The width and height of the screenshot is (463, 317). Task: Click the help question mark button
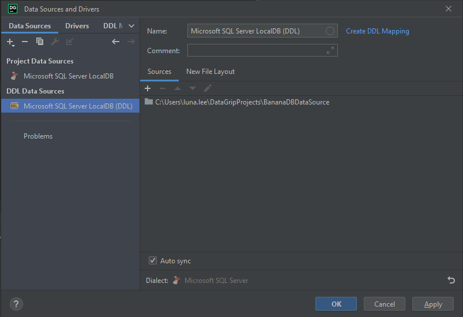pyautogui.click(x=16, y=304)
